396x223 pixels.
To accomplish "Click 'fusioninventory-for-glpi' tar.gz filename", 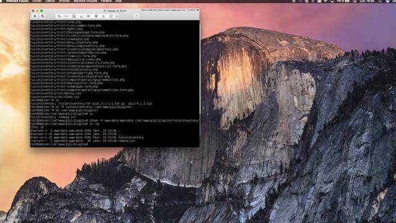I will (92, 103).
